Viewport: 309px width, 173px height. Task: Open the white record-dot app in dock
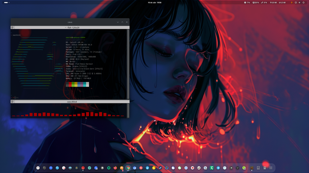coord(192,168)
